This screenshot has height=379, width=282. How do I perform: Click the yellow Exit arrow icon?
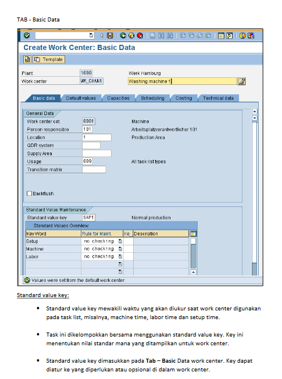click(131, 35)
